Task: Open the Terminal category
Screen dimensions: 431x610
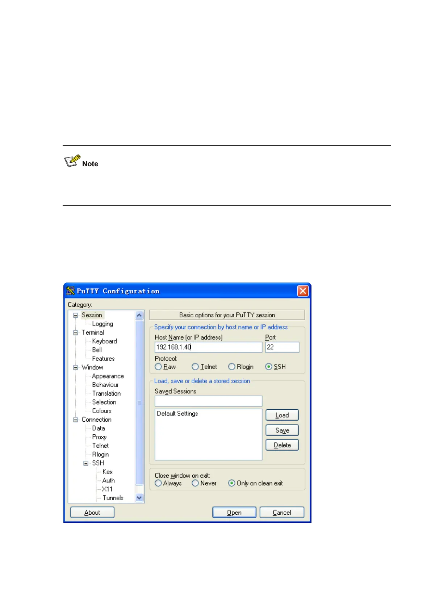Action: [x=93, y=333]
